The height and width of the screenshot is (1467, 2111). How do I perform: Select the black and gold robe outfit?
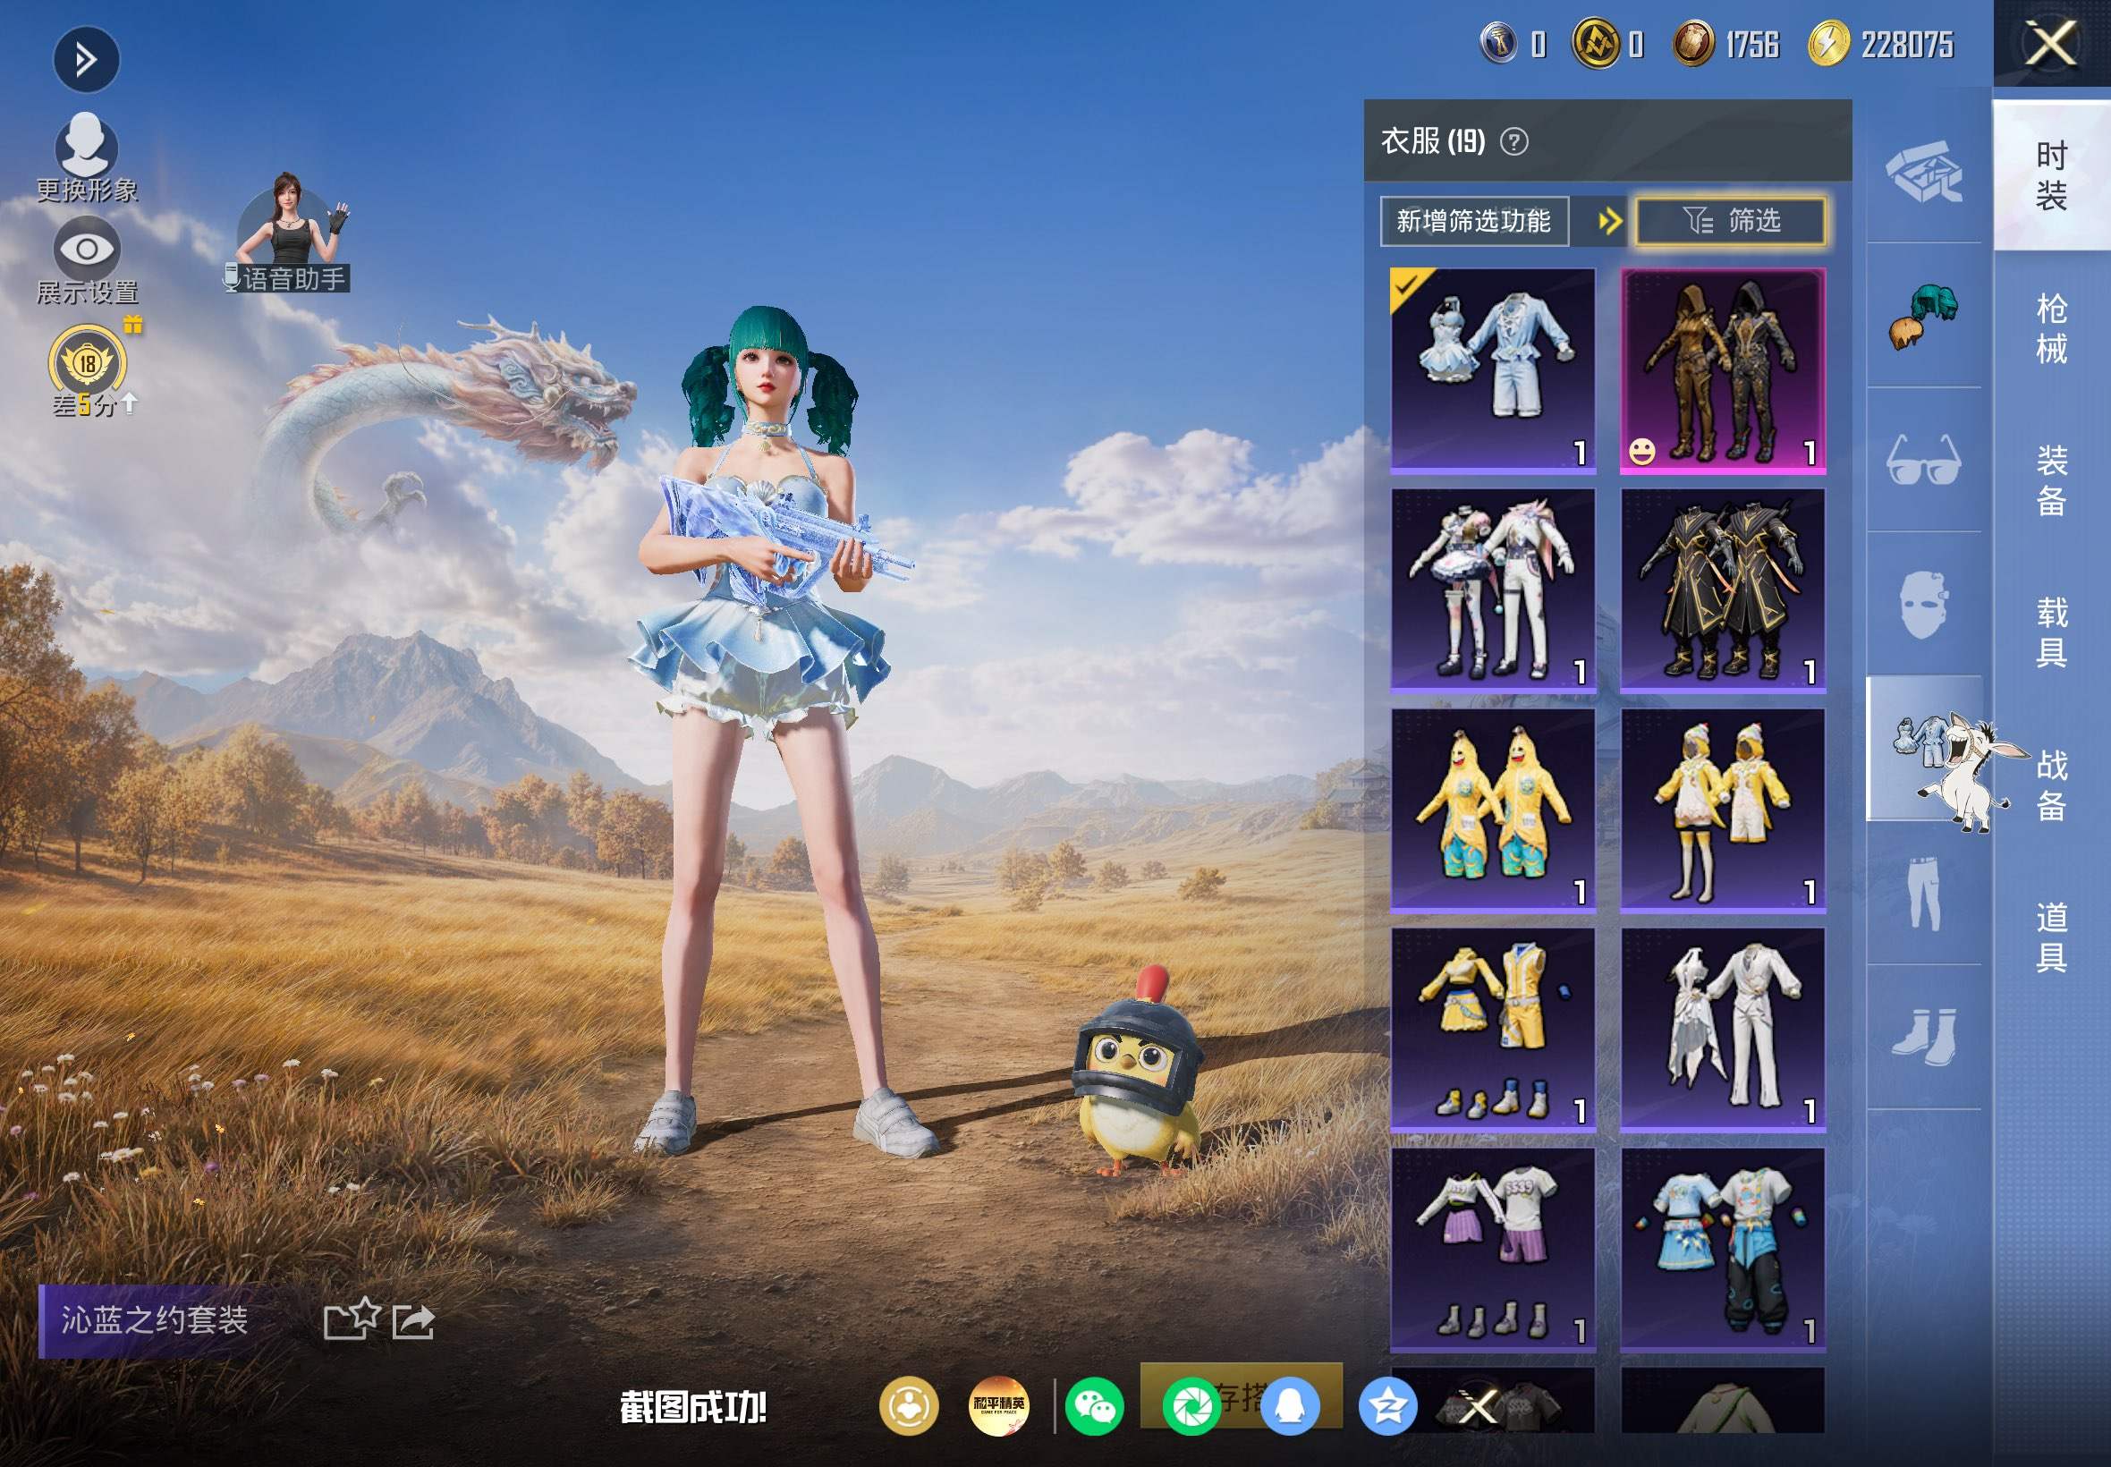pyautogui.click(x=1722, y=589)
